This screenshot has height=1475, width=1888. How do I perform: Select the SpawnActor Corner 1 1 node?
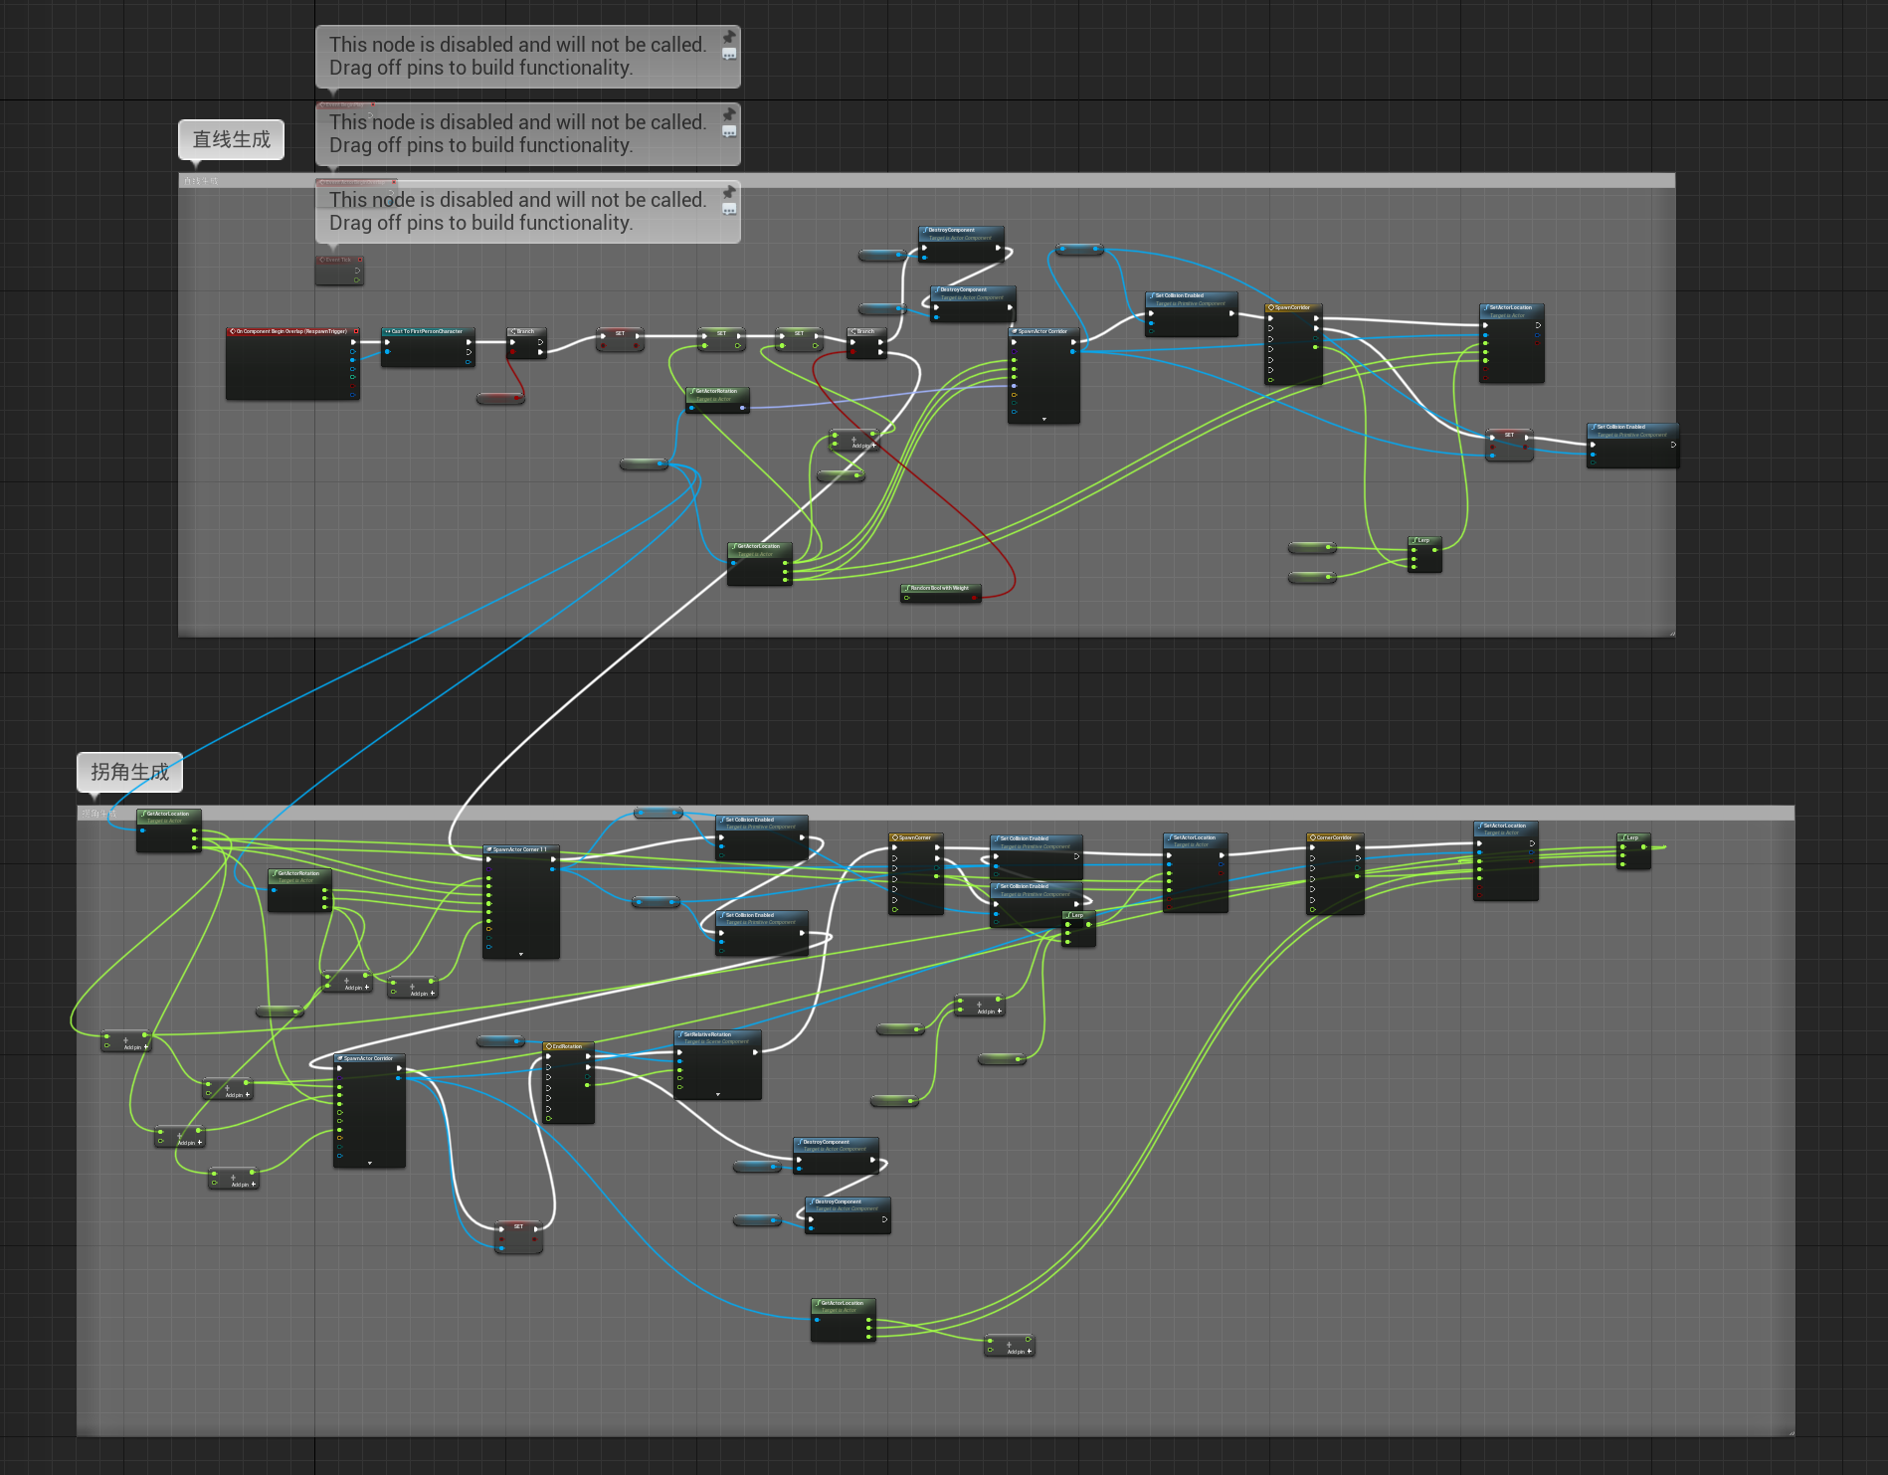click(521, 902)
